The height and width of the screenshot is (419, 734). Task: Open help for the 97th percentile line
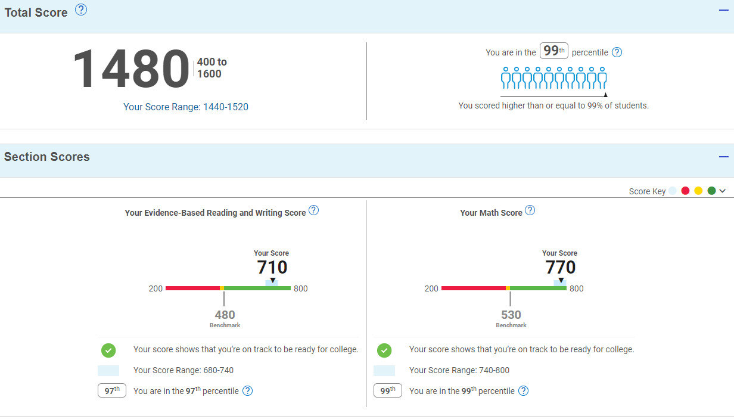coord(247,391)
